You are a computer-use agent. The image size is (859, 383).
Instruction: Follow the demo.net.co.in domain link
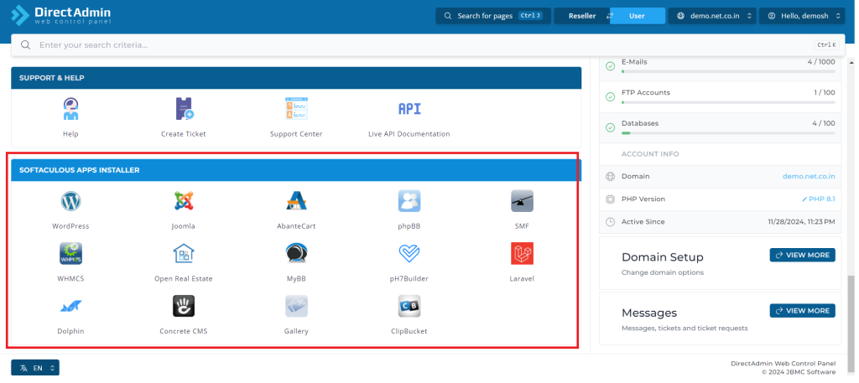pos(809,177)
